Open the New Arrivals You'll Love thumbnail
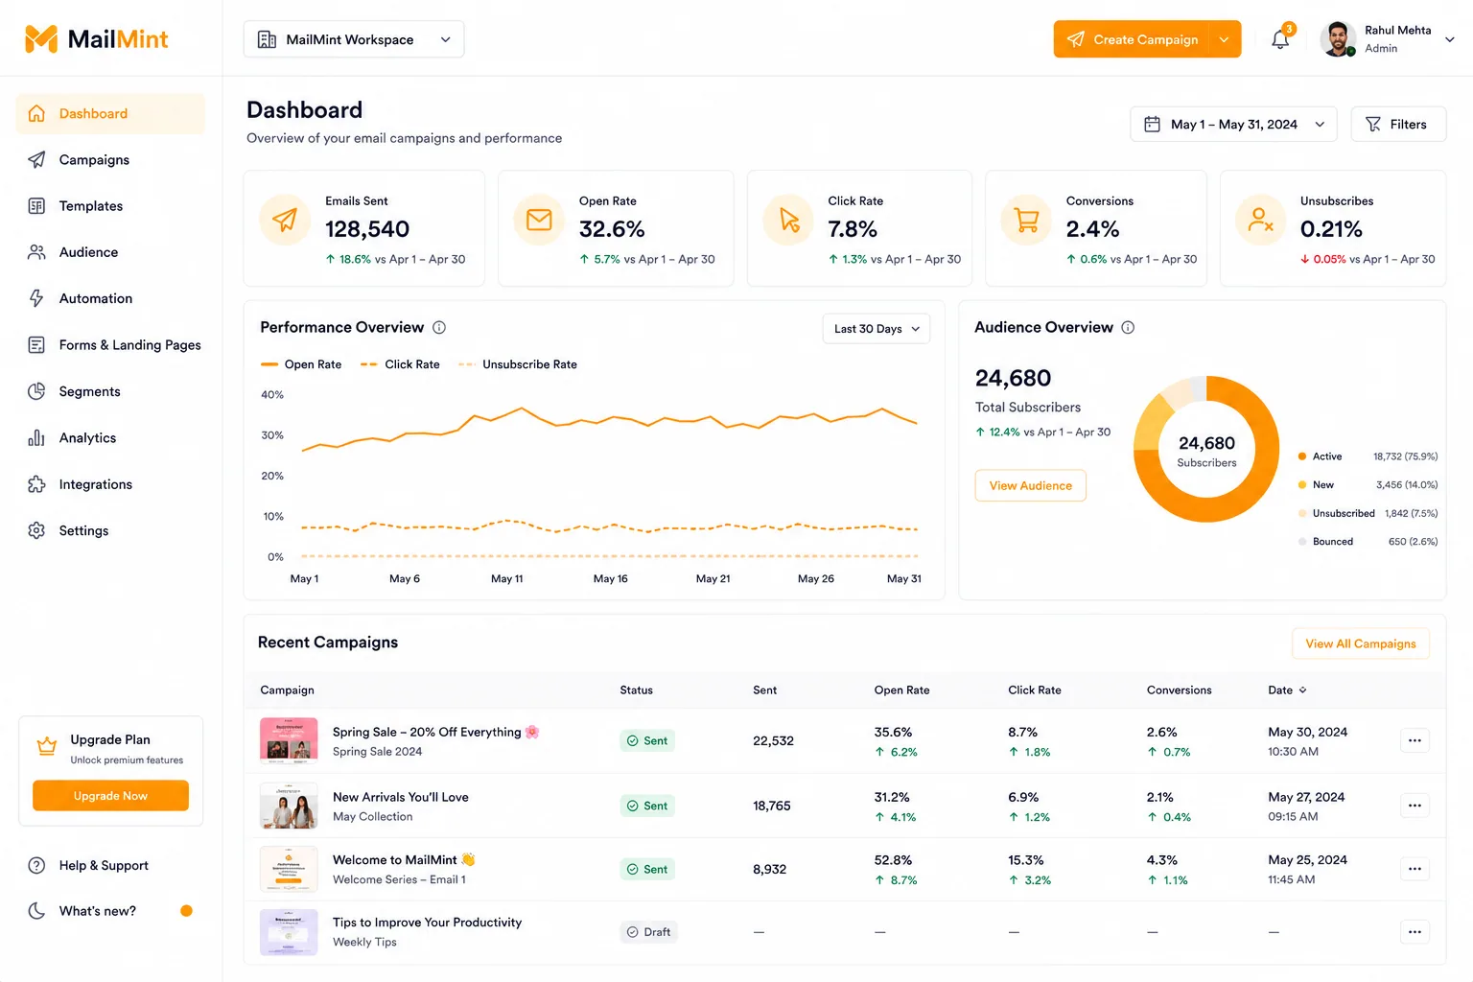The image size is (1473, 982). tap(289, 806)
